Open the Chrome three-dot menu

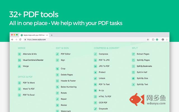[x=167, y=40]
